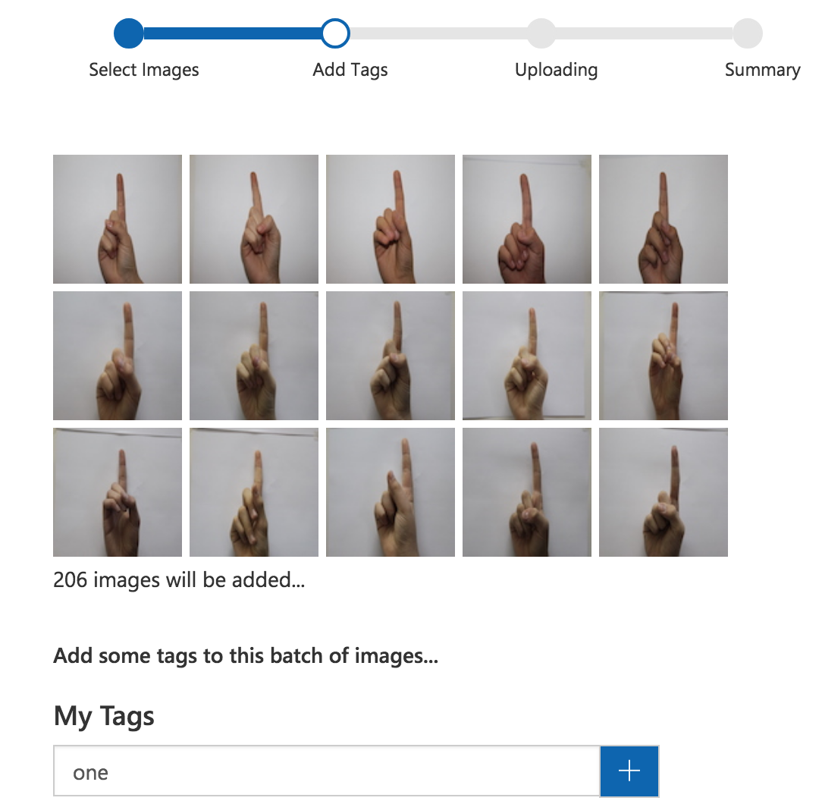Image resolution: width=822 pixels, height=804 pixels.
Task: Click the 'My Tags' heading
Action: click(104, 717)
